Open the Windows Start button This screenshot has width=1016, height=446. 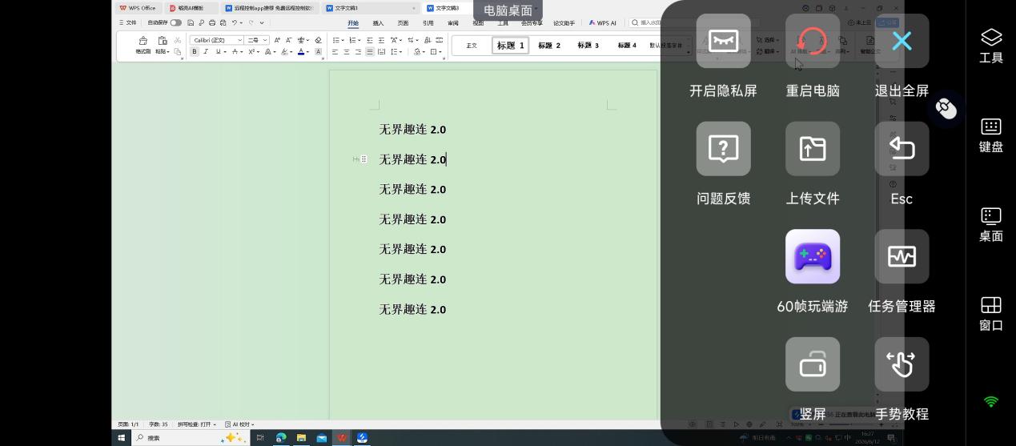coord(122,438)
